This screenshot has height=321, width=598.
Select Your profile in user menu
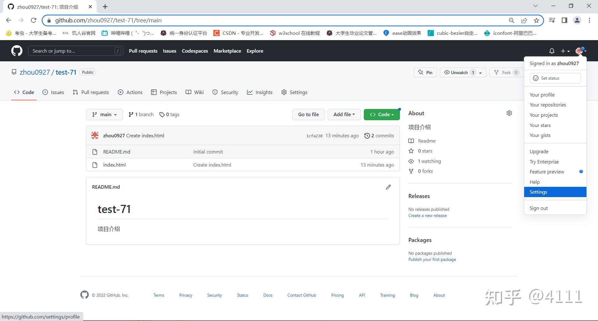tap(555, 95)
